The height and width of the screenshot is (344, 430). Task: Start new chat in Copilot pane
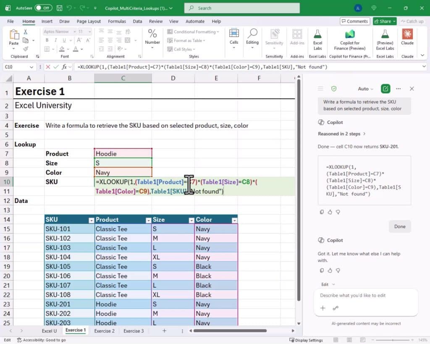[385, 89]
